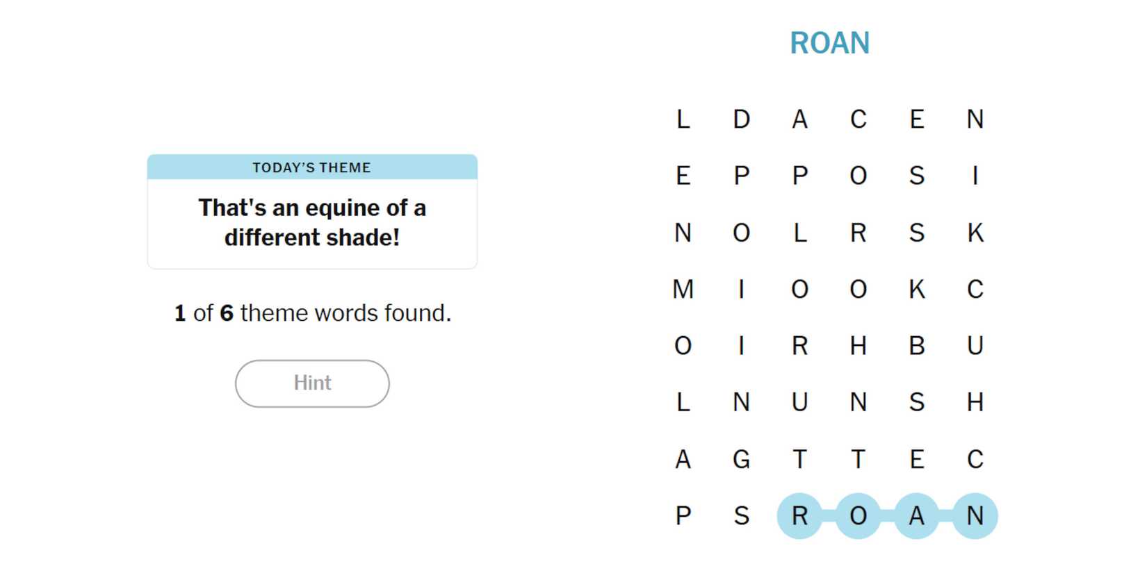Select the U directly below a C
The height and width of the screenshot is (573, 1147).
pos(975,346)
